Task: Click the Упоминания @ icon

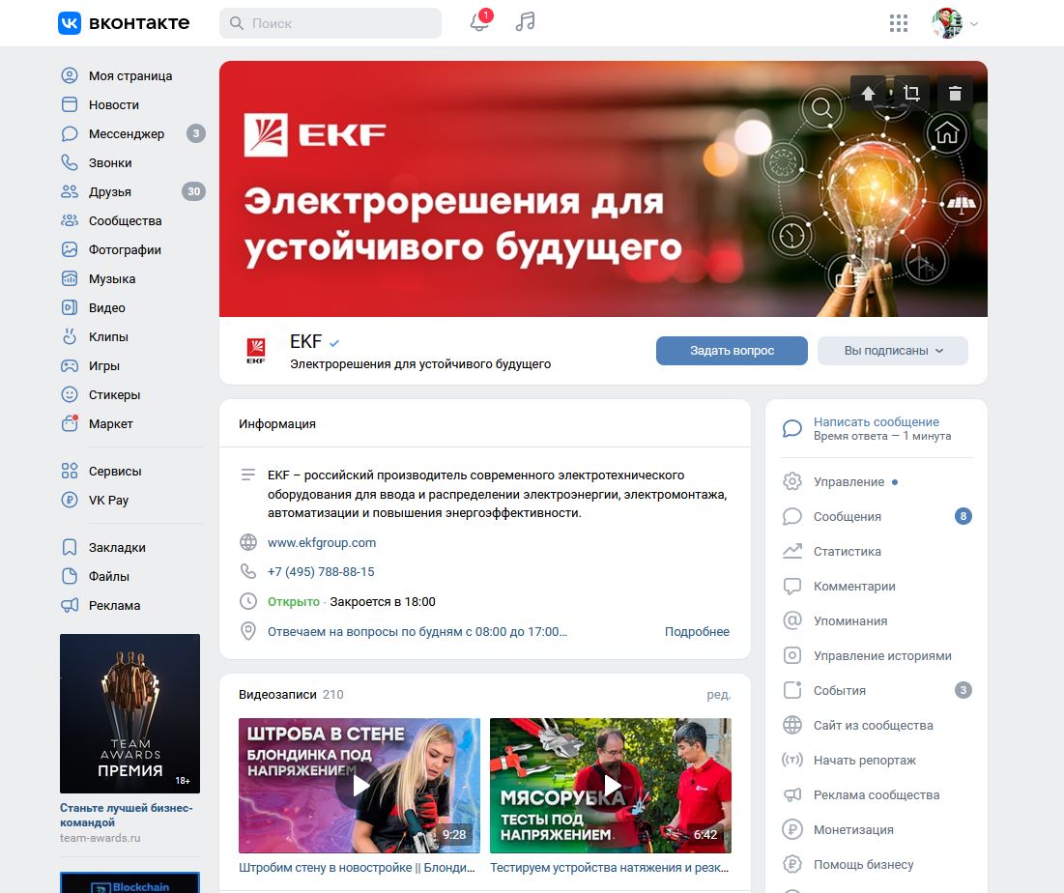Action: pos(791,620)
